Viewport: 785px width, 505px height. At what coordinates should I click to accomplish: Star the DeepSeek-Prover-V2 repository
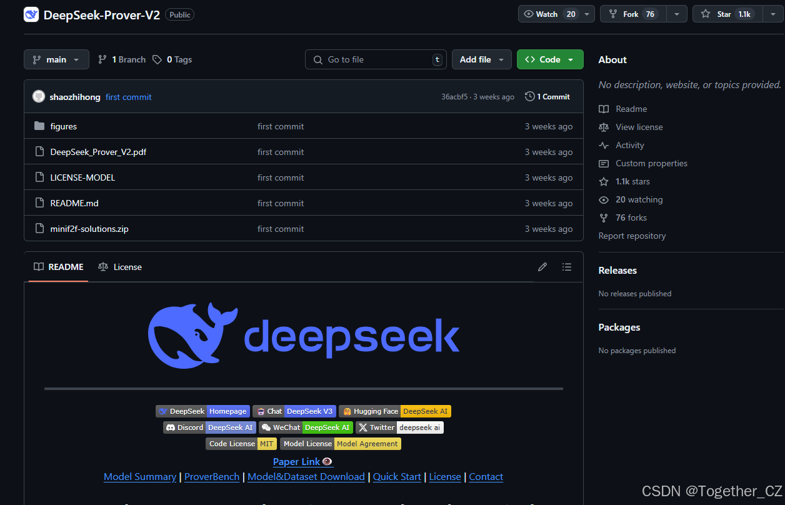727,13
